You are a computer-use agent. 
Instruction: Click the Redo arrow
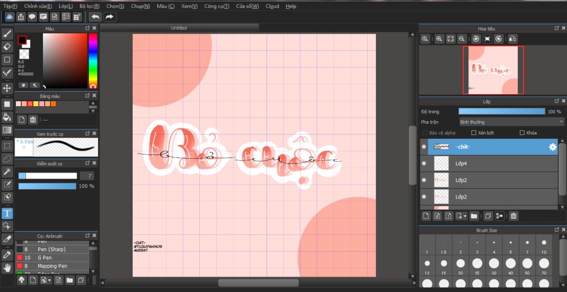click(109, 17)
